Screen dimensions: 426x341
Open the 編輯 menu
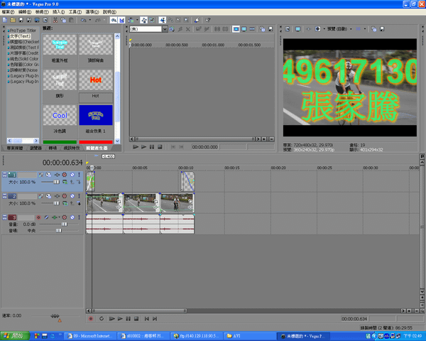tap(25, 12)
